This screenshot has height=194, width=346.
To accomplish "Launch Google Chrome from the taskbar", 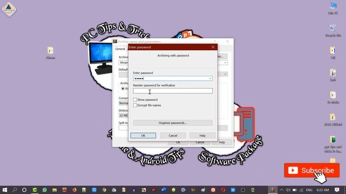I will tap(104, 190).
